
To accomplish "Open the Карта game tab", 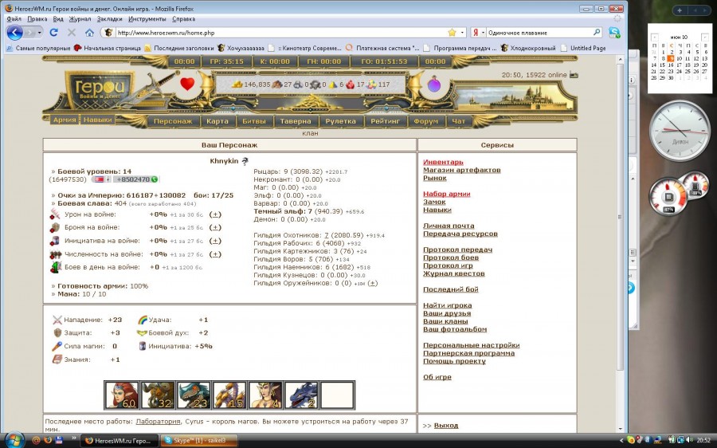I will pos(217,121).
